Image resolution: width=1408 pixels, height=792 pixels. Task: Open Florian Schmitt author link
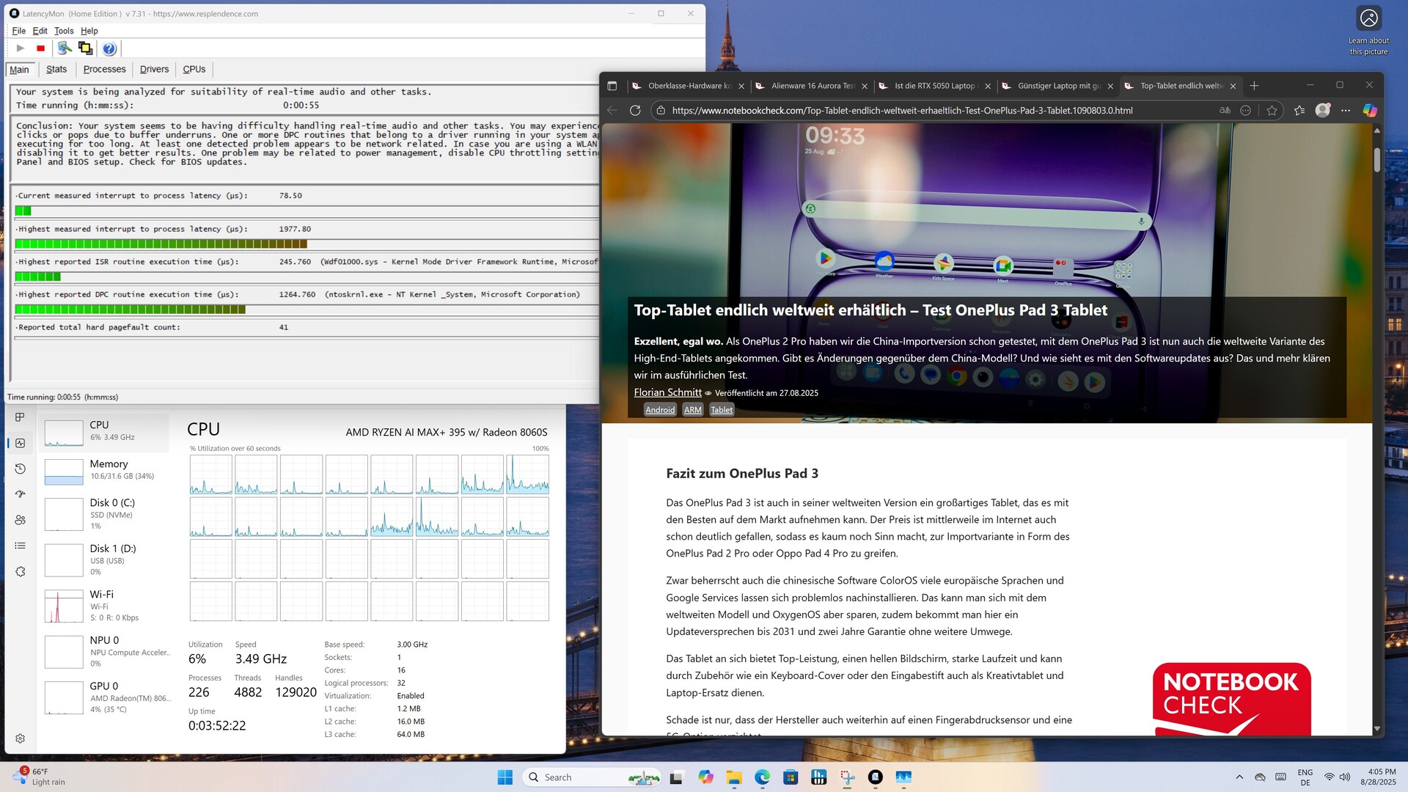[667, 392]
